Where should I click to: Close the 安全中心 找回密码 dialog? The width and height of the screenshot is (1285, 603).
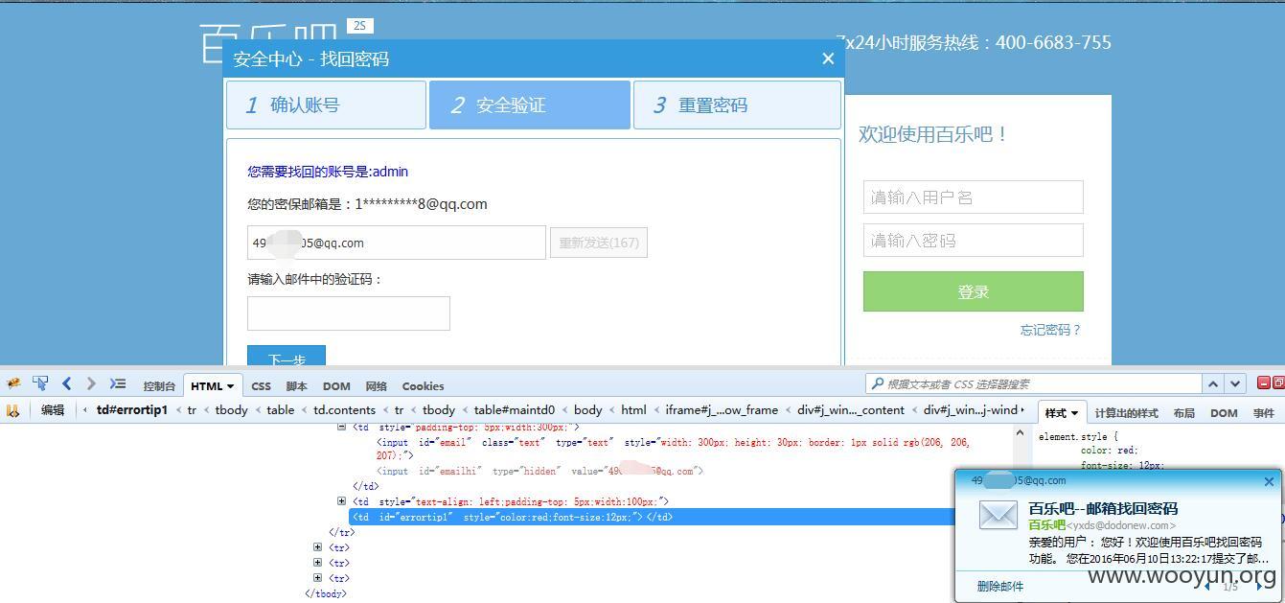tap(828, 58)
